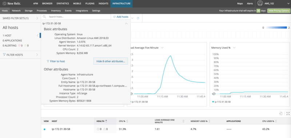Switch to the Hosts tab

5,11
